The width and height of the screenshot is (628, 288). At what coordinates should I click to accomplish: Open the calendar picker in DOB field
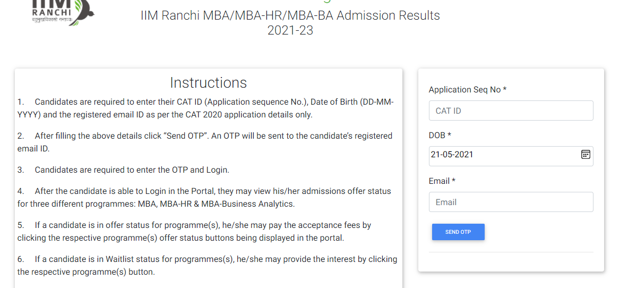[x=586, y=155]
